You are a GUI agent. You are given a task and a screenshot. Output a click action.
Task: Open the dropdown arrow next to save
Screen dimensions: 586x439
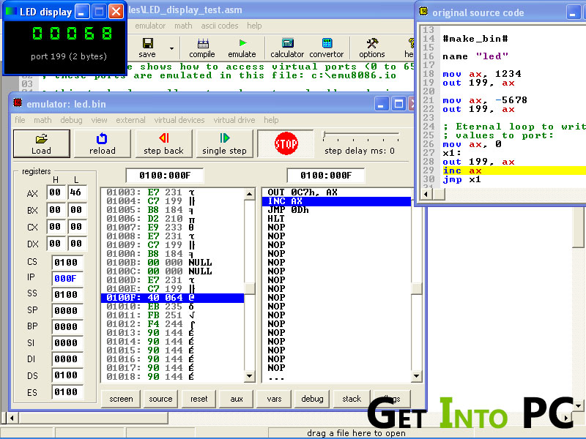coord(171,48)
